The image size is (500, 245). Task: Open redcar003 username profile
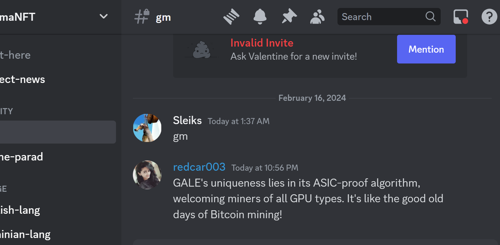click(x=199, y=167)
